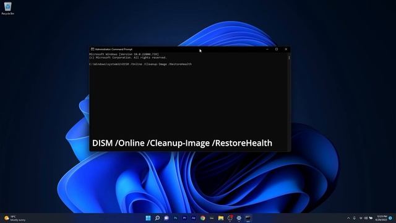This screenshot has width=396, height=223.
Task: Launch Premiere Pro from the taskbar
Action: (x=184, y=218)
